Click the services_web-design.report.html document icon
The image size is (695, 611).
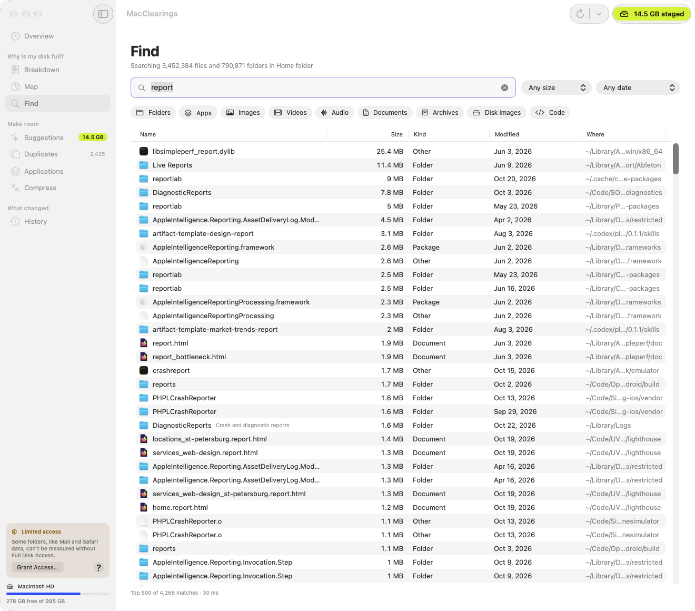[144, 453]
